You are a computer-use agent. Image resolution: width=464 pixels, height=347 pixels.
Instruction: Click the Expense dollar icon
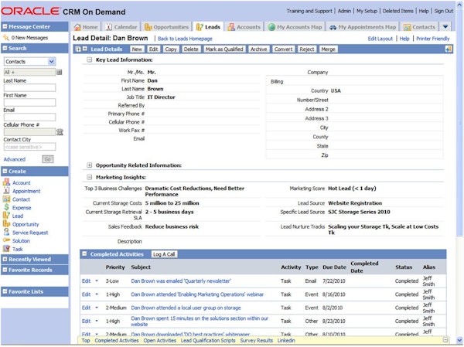point(6,207)
